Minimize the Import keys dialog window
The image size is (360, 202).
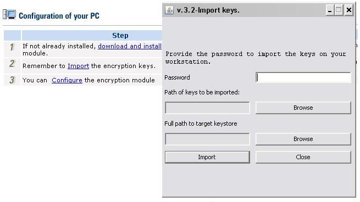330,10
